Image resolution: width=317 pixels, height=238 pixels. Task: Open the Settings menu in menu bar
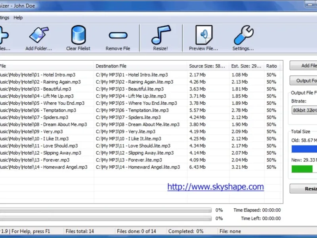click(x=4, y=17)
